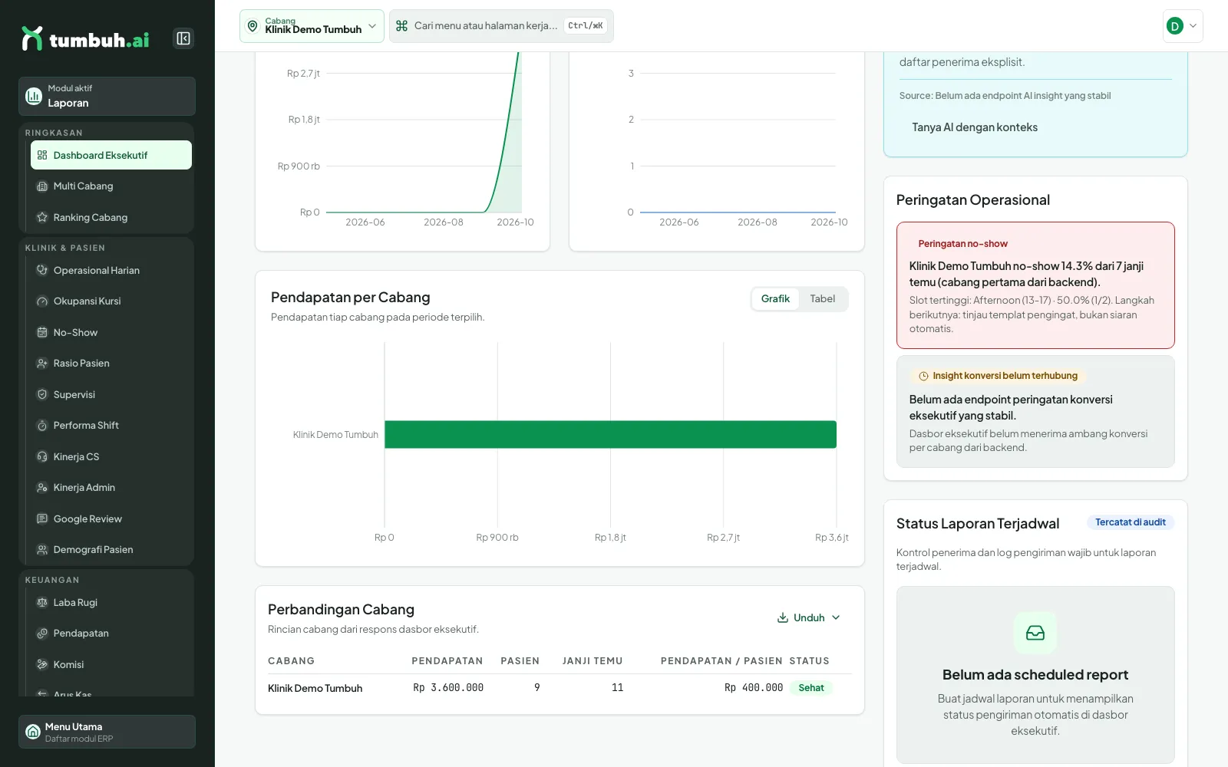
Task: Click Insight konversi belum terhubung badge
Action: coord(998,376)
